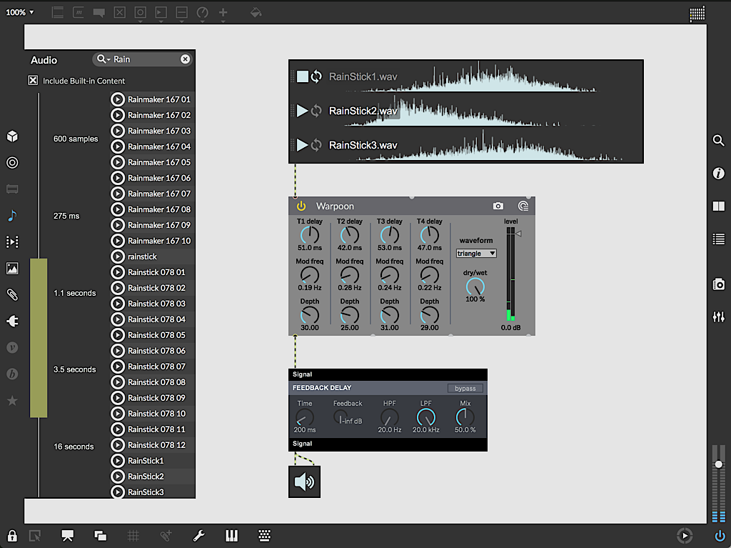This screenshot has width=731, height=548.
Task: Open the audio browser note icon
Action: pos(12,215)
